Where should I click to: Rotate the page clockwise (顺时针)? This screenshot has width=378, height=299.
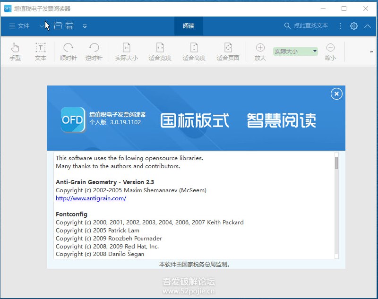[x=68, y=51]
